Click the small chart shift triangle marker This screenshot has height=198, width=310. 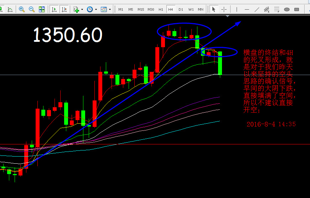228,16
